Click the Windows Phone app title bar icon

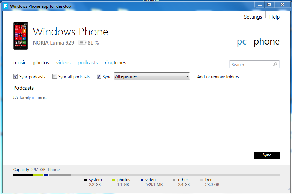click(6, 6)
